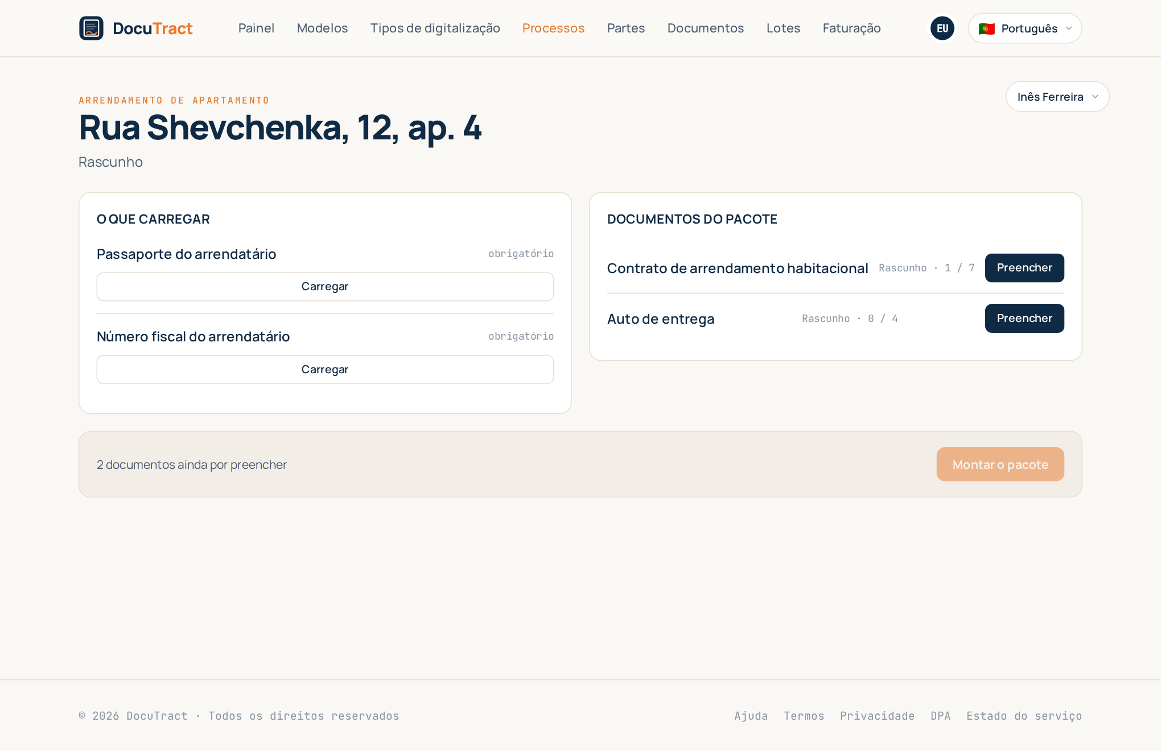Preencher the Contrato de arrendamento habitacional
The width and height of the screenshot is (1161, 751).
pyautogui.click(x=1024, y=268)
